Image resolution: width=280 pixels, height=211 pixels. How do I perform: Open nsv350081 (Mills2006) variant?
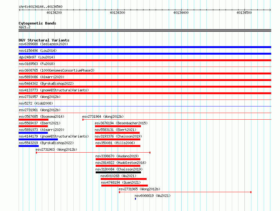pos(115,143)
